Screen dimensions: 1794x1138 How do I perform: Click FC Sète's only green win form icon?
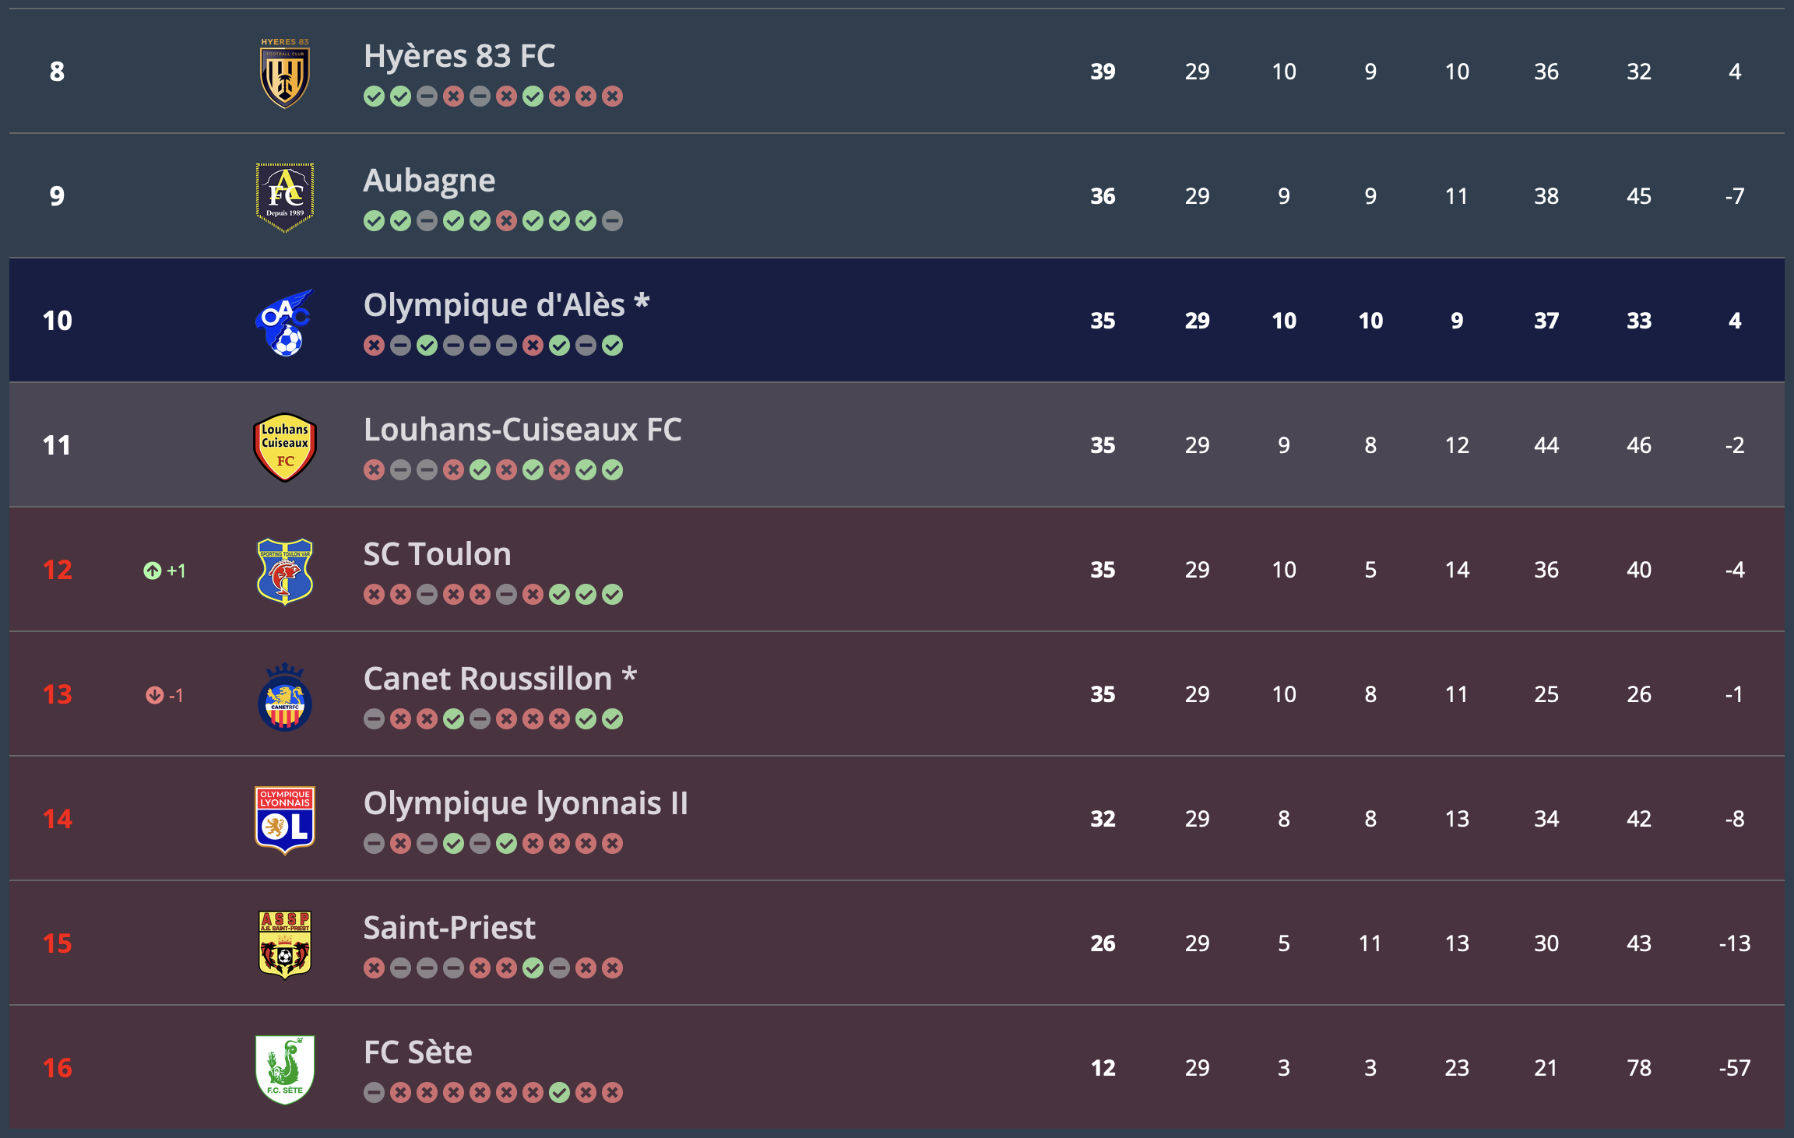[x=560, y=1093]
